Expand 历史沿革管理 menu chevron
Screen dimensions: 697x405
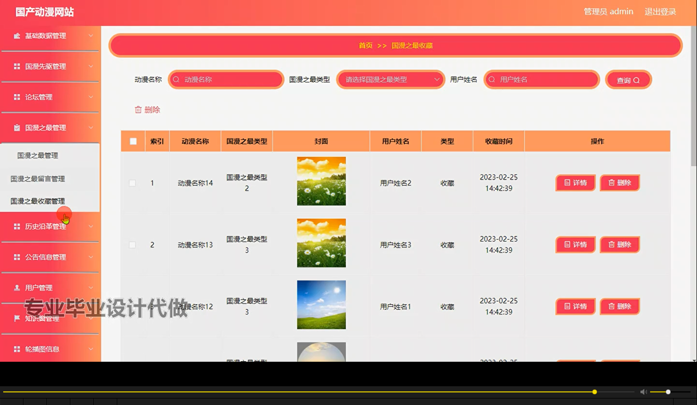[x=91, y=226]
